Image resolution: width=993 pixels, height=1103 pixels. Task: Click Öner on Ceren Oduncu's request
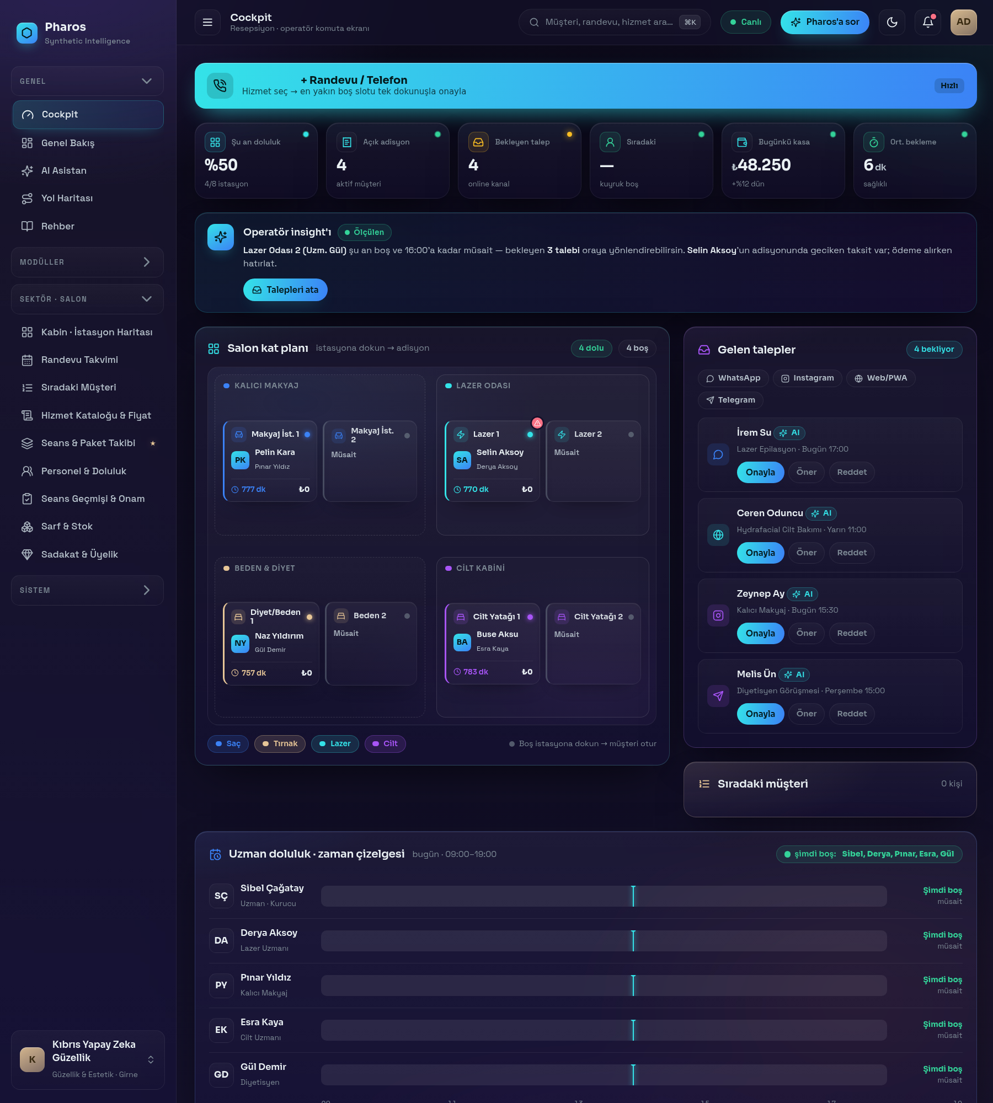[806, 553]
